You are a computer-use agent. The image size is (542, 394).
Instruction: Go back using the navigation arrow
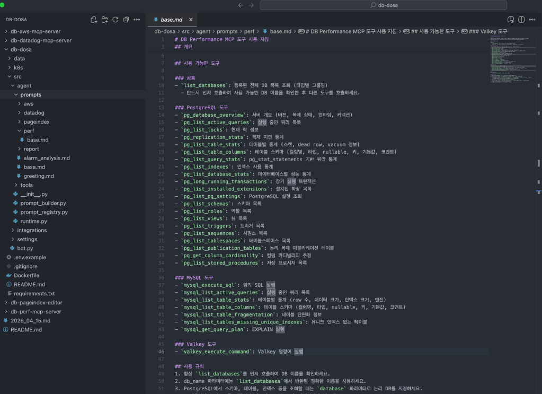tap(241, 5)
